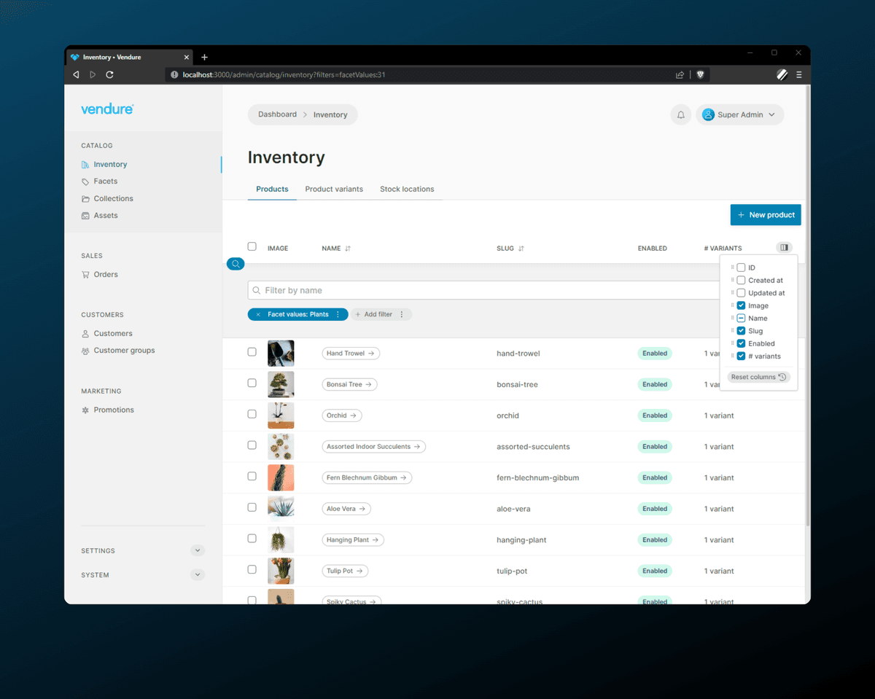Remove the Facet values Plants filter
Screen dimensions: 875x699
(258, 315)
